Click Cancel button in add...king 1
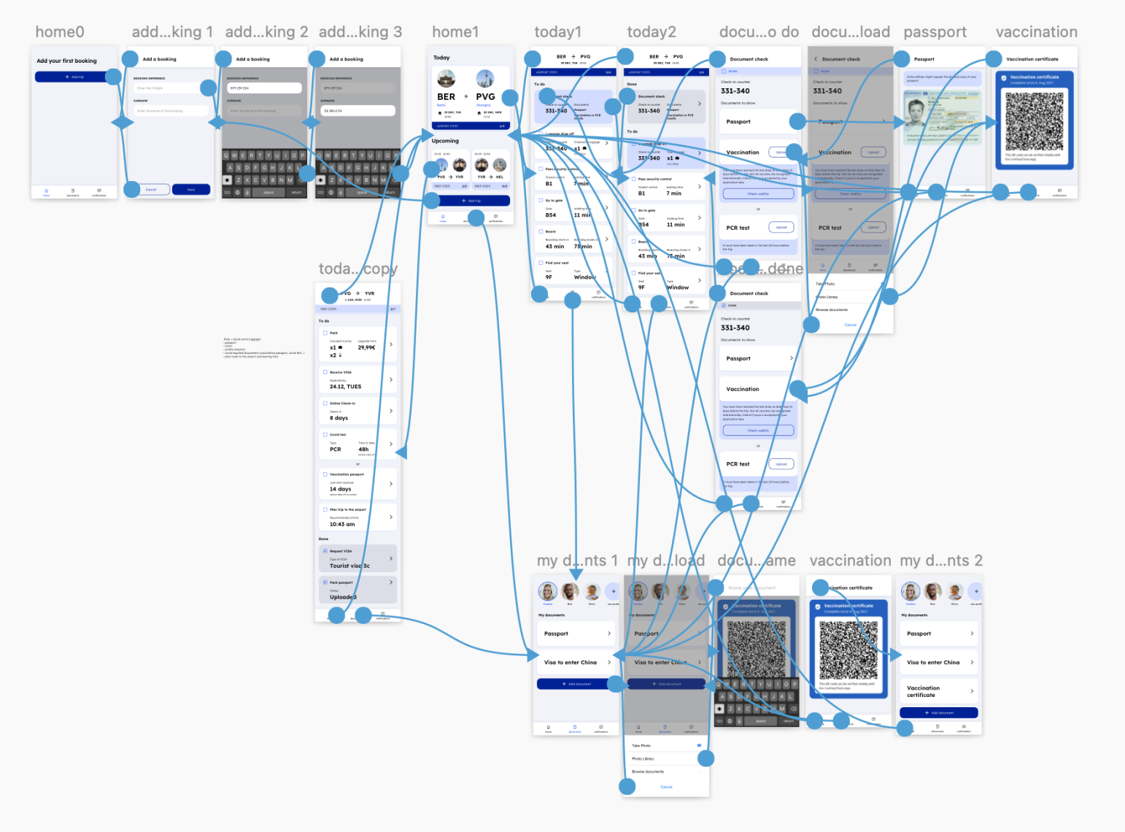Screen dimensions: 1125x832 [x=151, y=189]
